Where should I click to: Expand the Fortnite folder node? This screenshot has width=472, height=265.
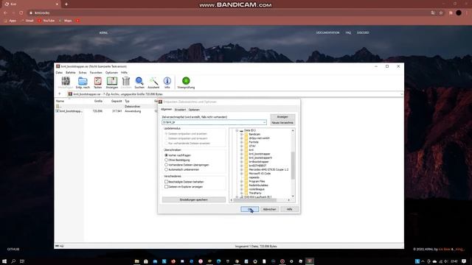tap(241, 142)
